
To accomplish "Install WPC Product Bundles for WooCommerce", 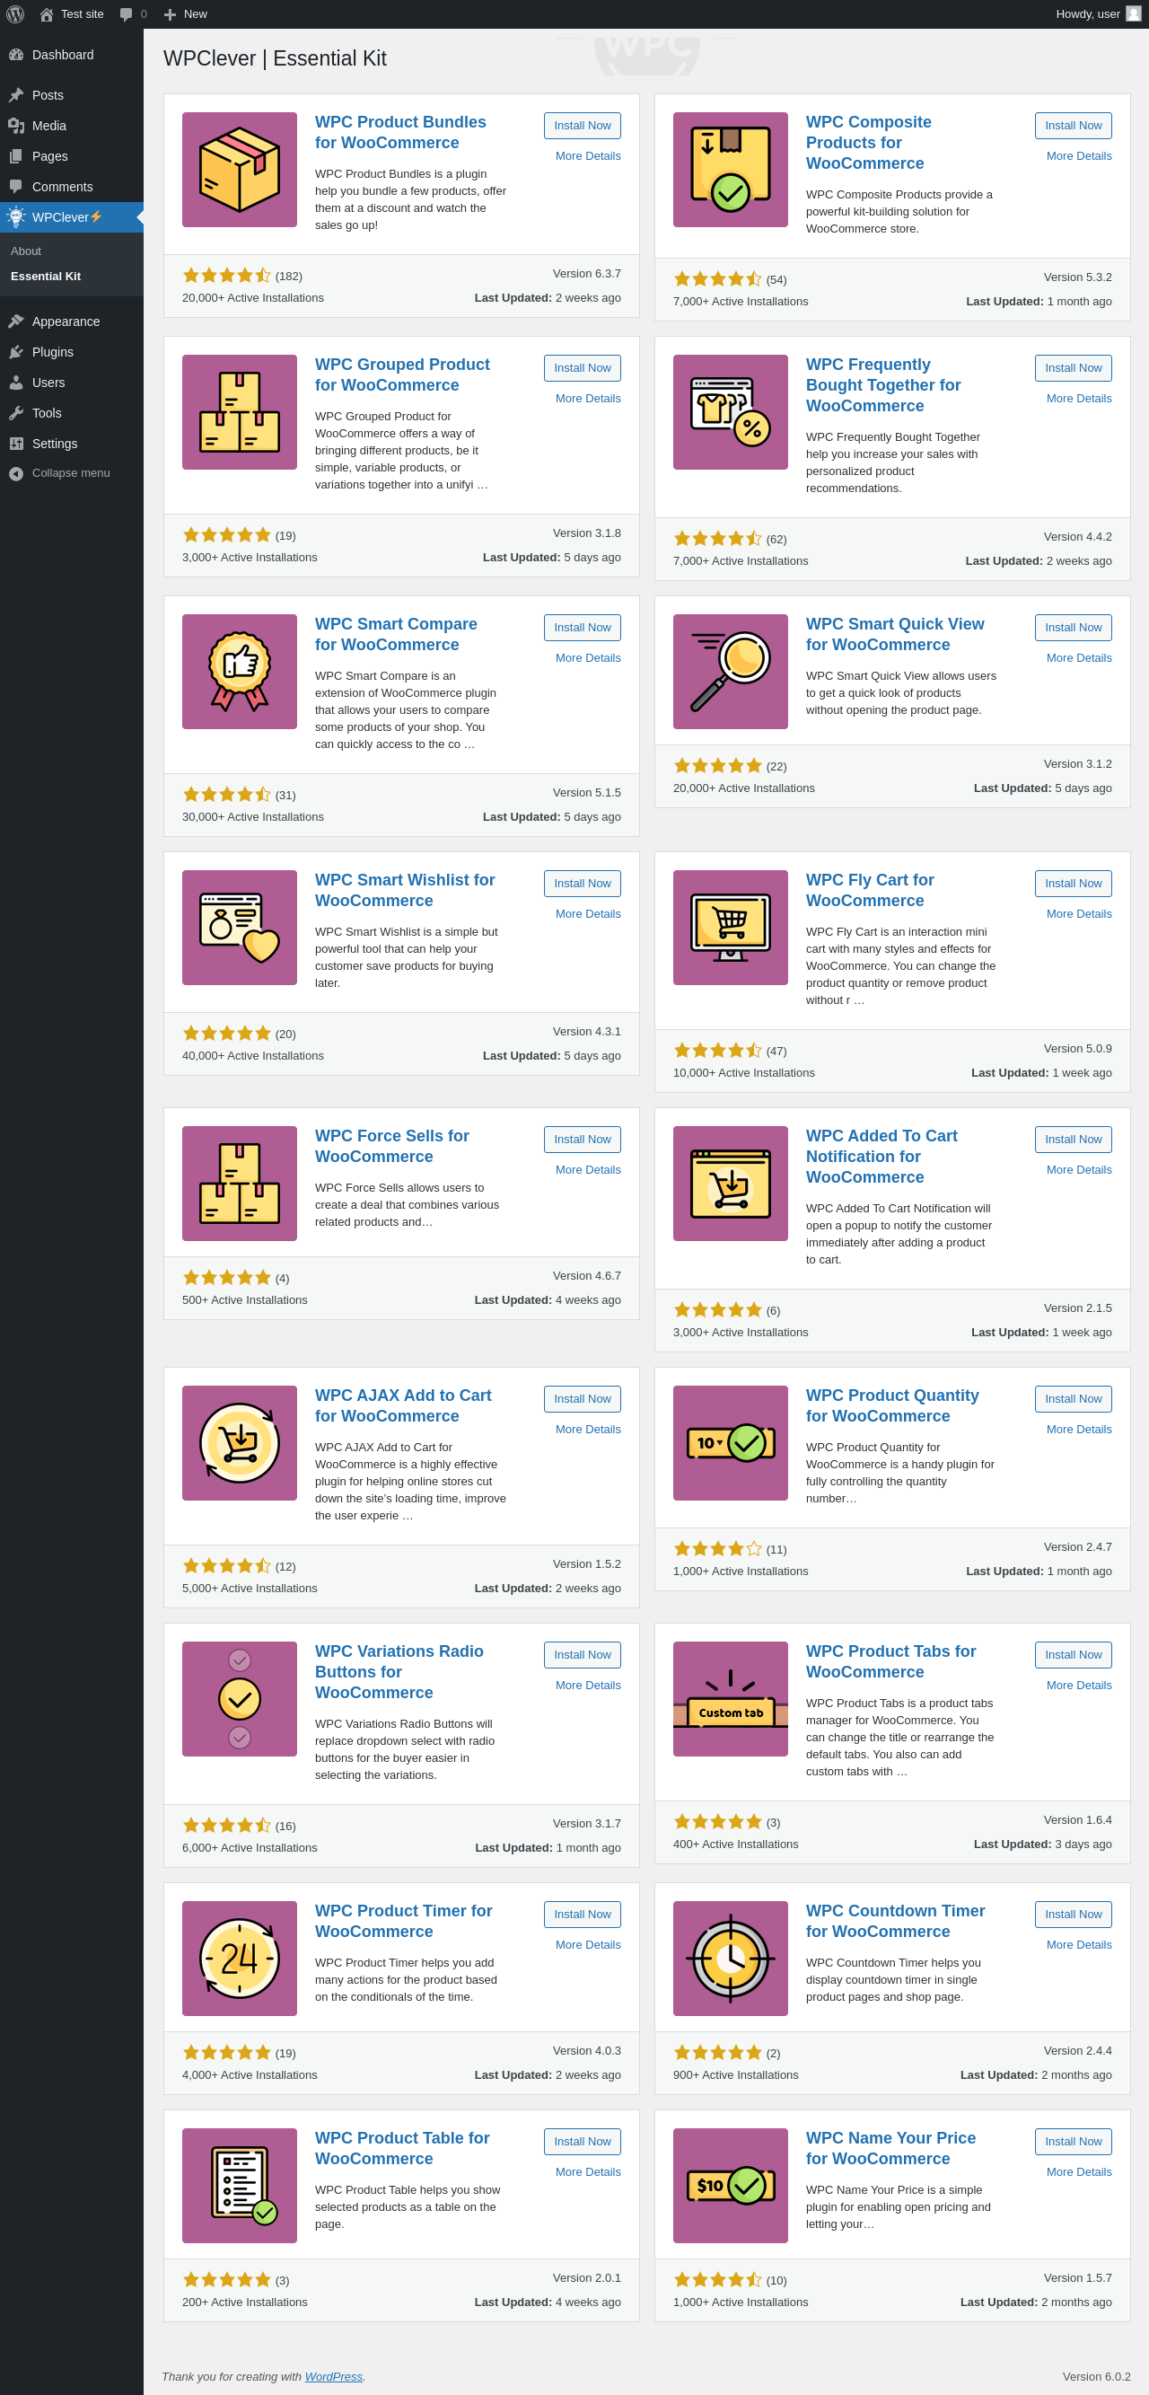I will tap(583, 126).
